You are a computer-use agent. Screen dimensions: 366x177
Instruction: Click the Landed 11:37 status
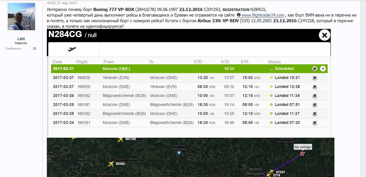coord(287,113)
